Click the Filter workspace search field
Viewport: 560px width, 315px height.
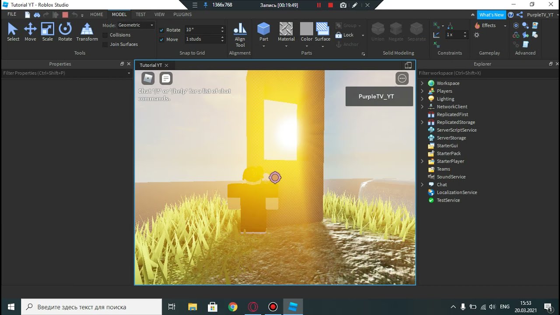[488, 73]
